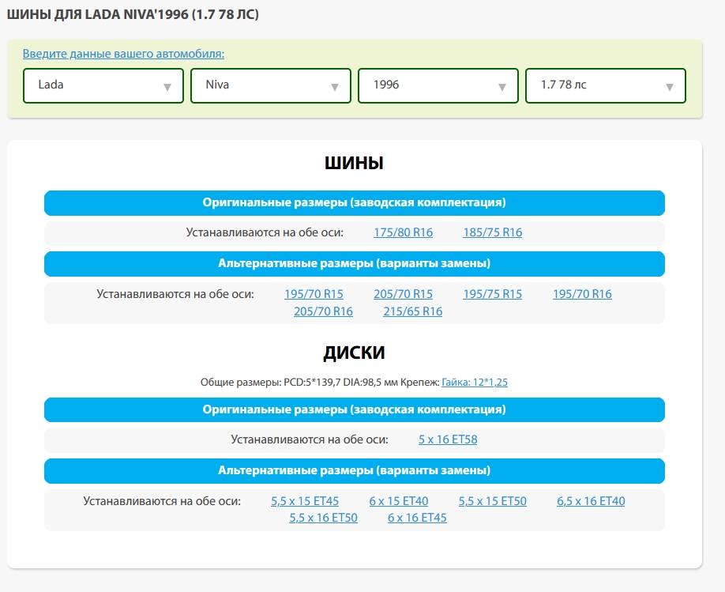Choose alternative wheel 6,5 x 16 ET40
This screenshot has width=725, height=592.
[x=591, y=501]
